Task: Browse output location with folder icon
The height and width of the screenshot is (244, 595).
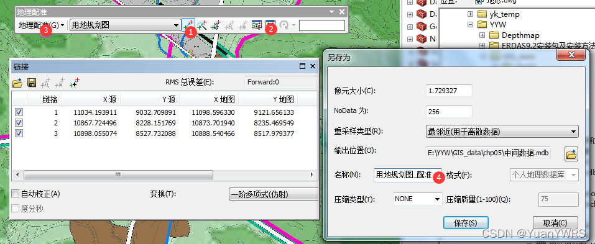Action: point(571,154)
